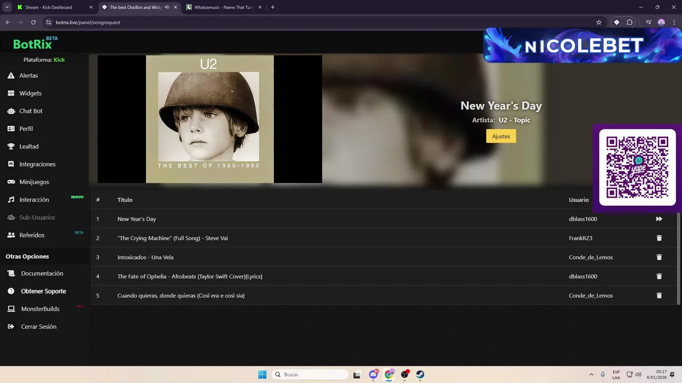Go back to the previous page
The image size is (682, 383).
point(8,22)
